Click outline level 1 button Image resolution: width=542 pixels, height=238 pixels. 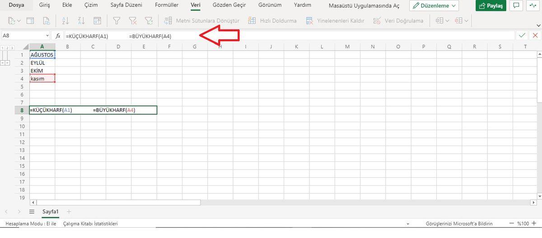click(x=3, y=48)
